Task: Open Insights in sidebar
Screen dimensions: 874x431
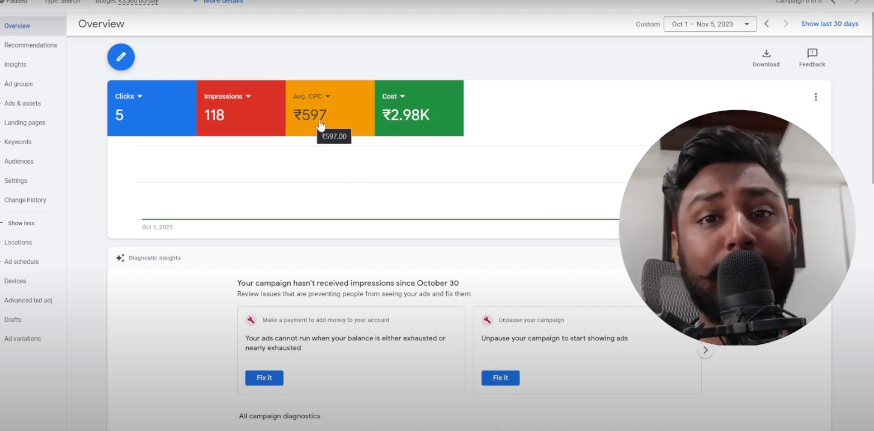Action: tap(15, 65)
